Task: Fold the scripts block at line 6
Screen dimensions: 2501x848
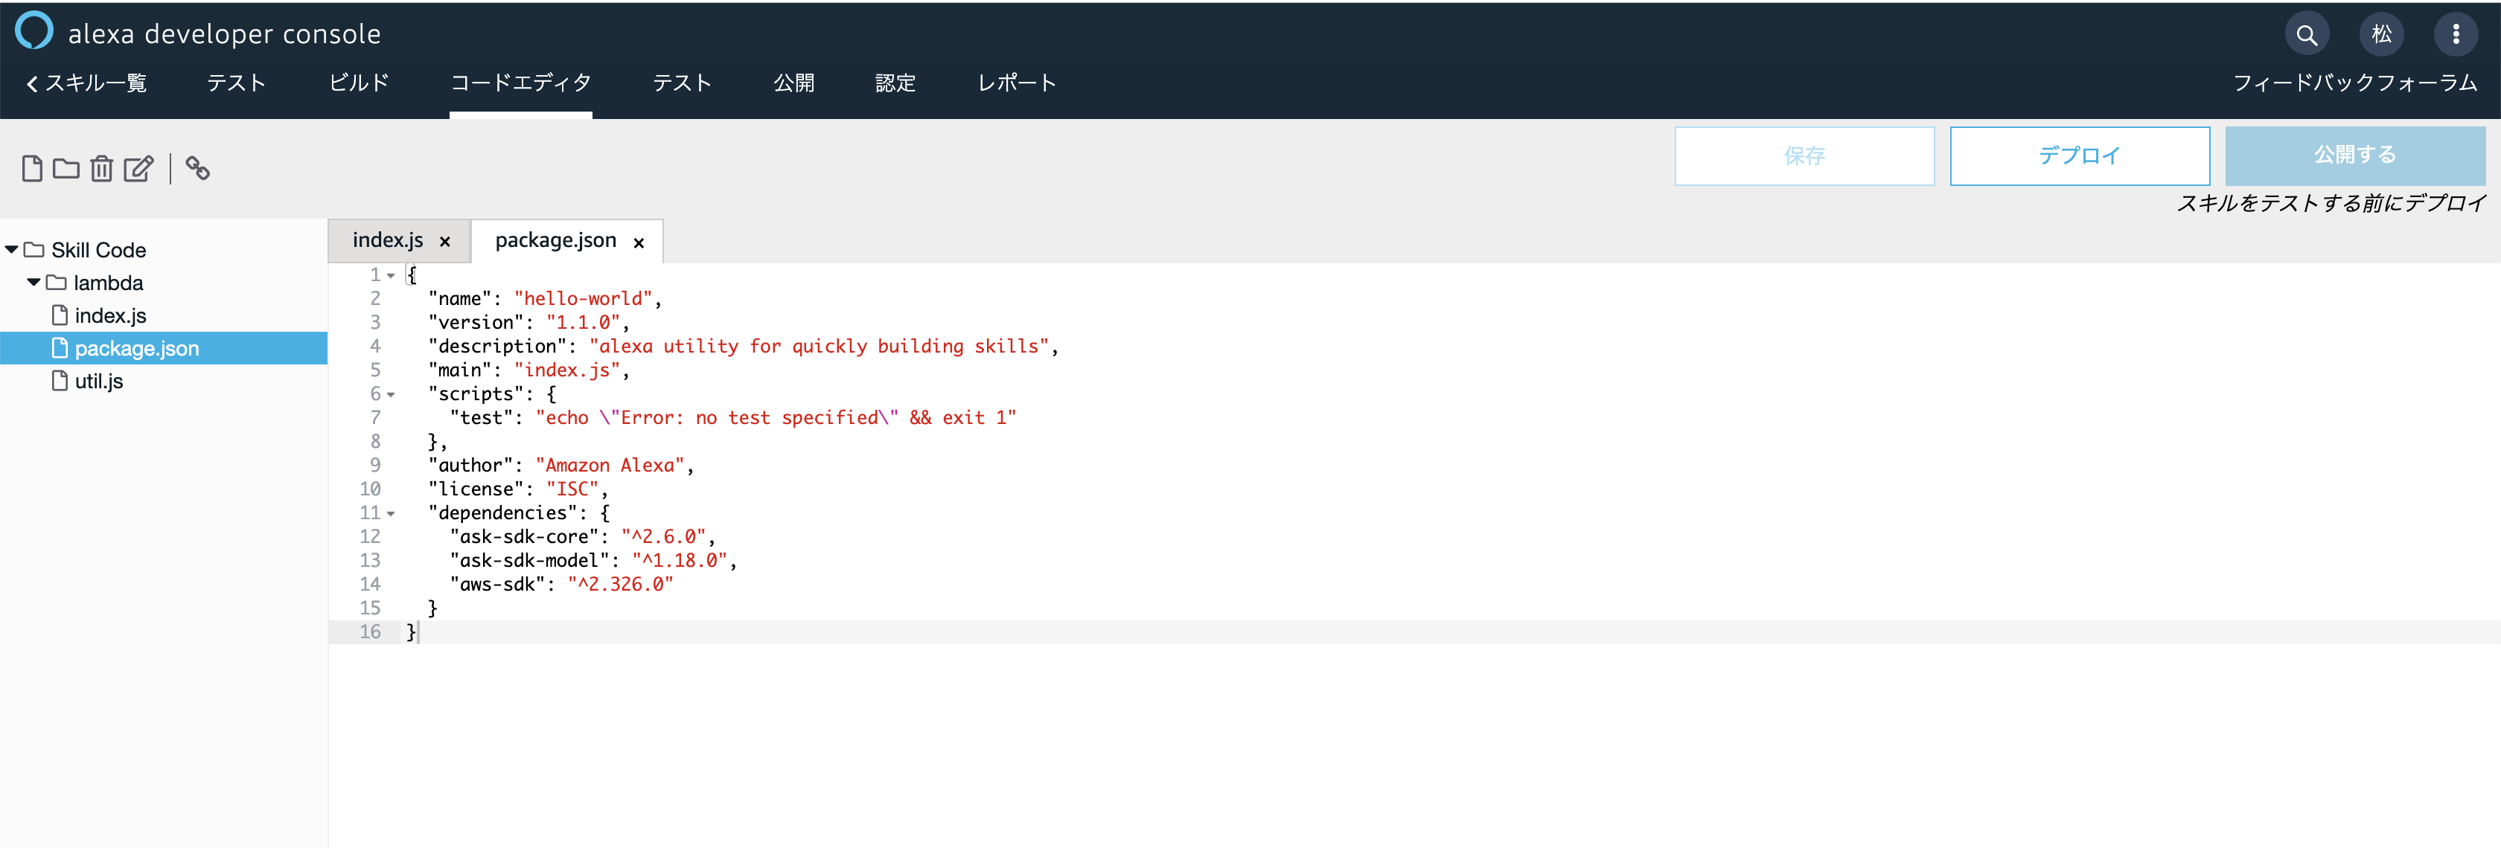Action: click(x=392, y=395)
